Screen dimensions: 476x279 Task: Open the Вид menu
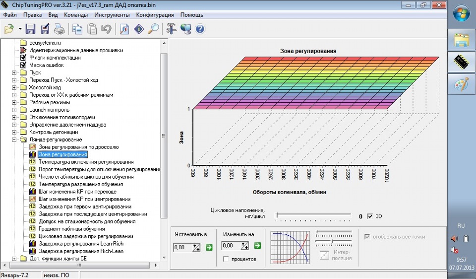pos(53,15)
